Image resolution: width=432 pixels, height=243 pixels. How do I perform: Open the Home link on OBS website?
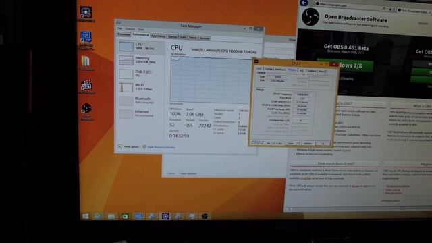pos(423,23)
